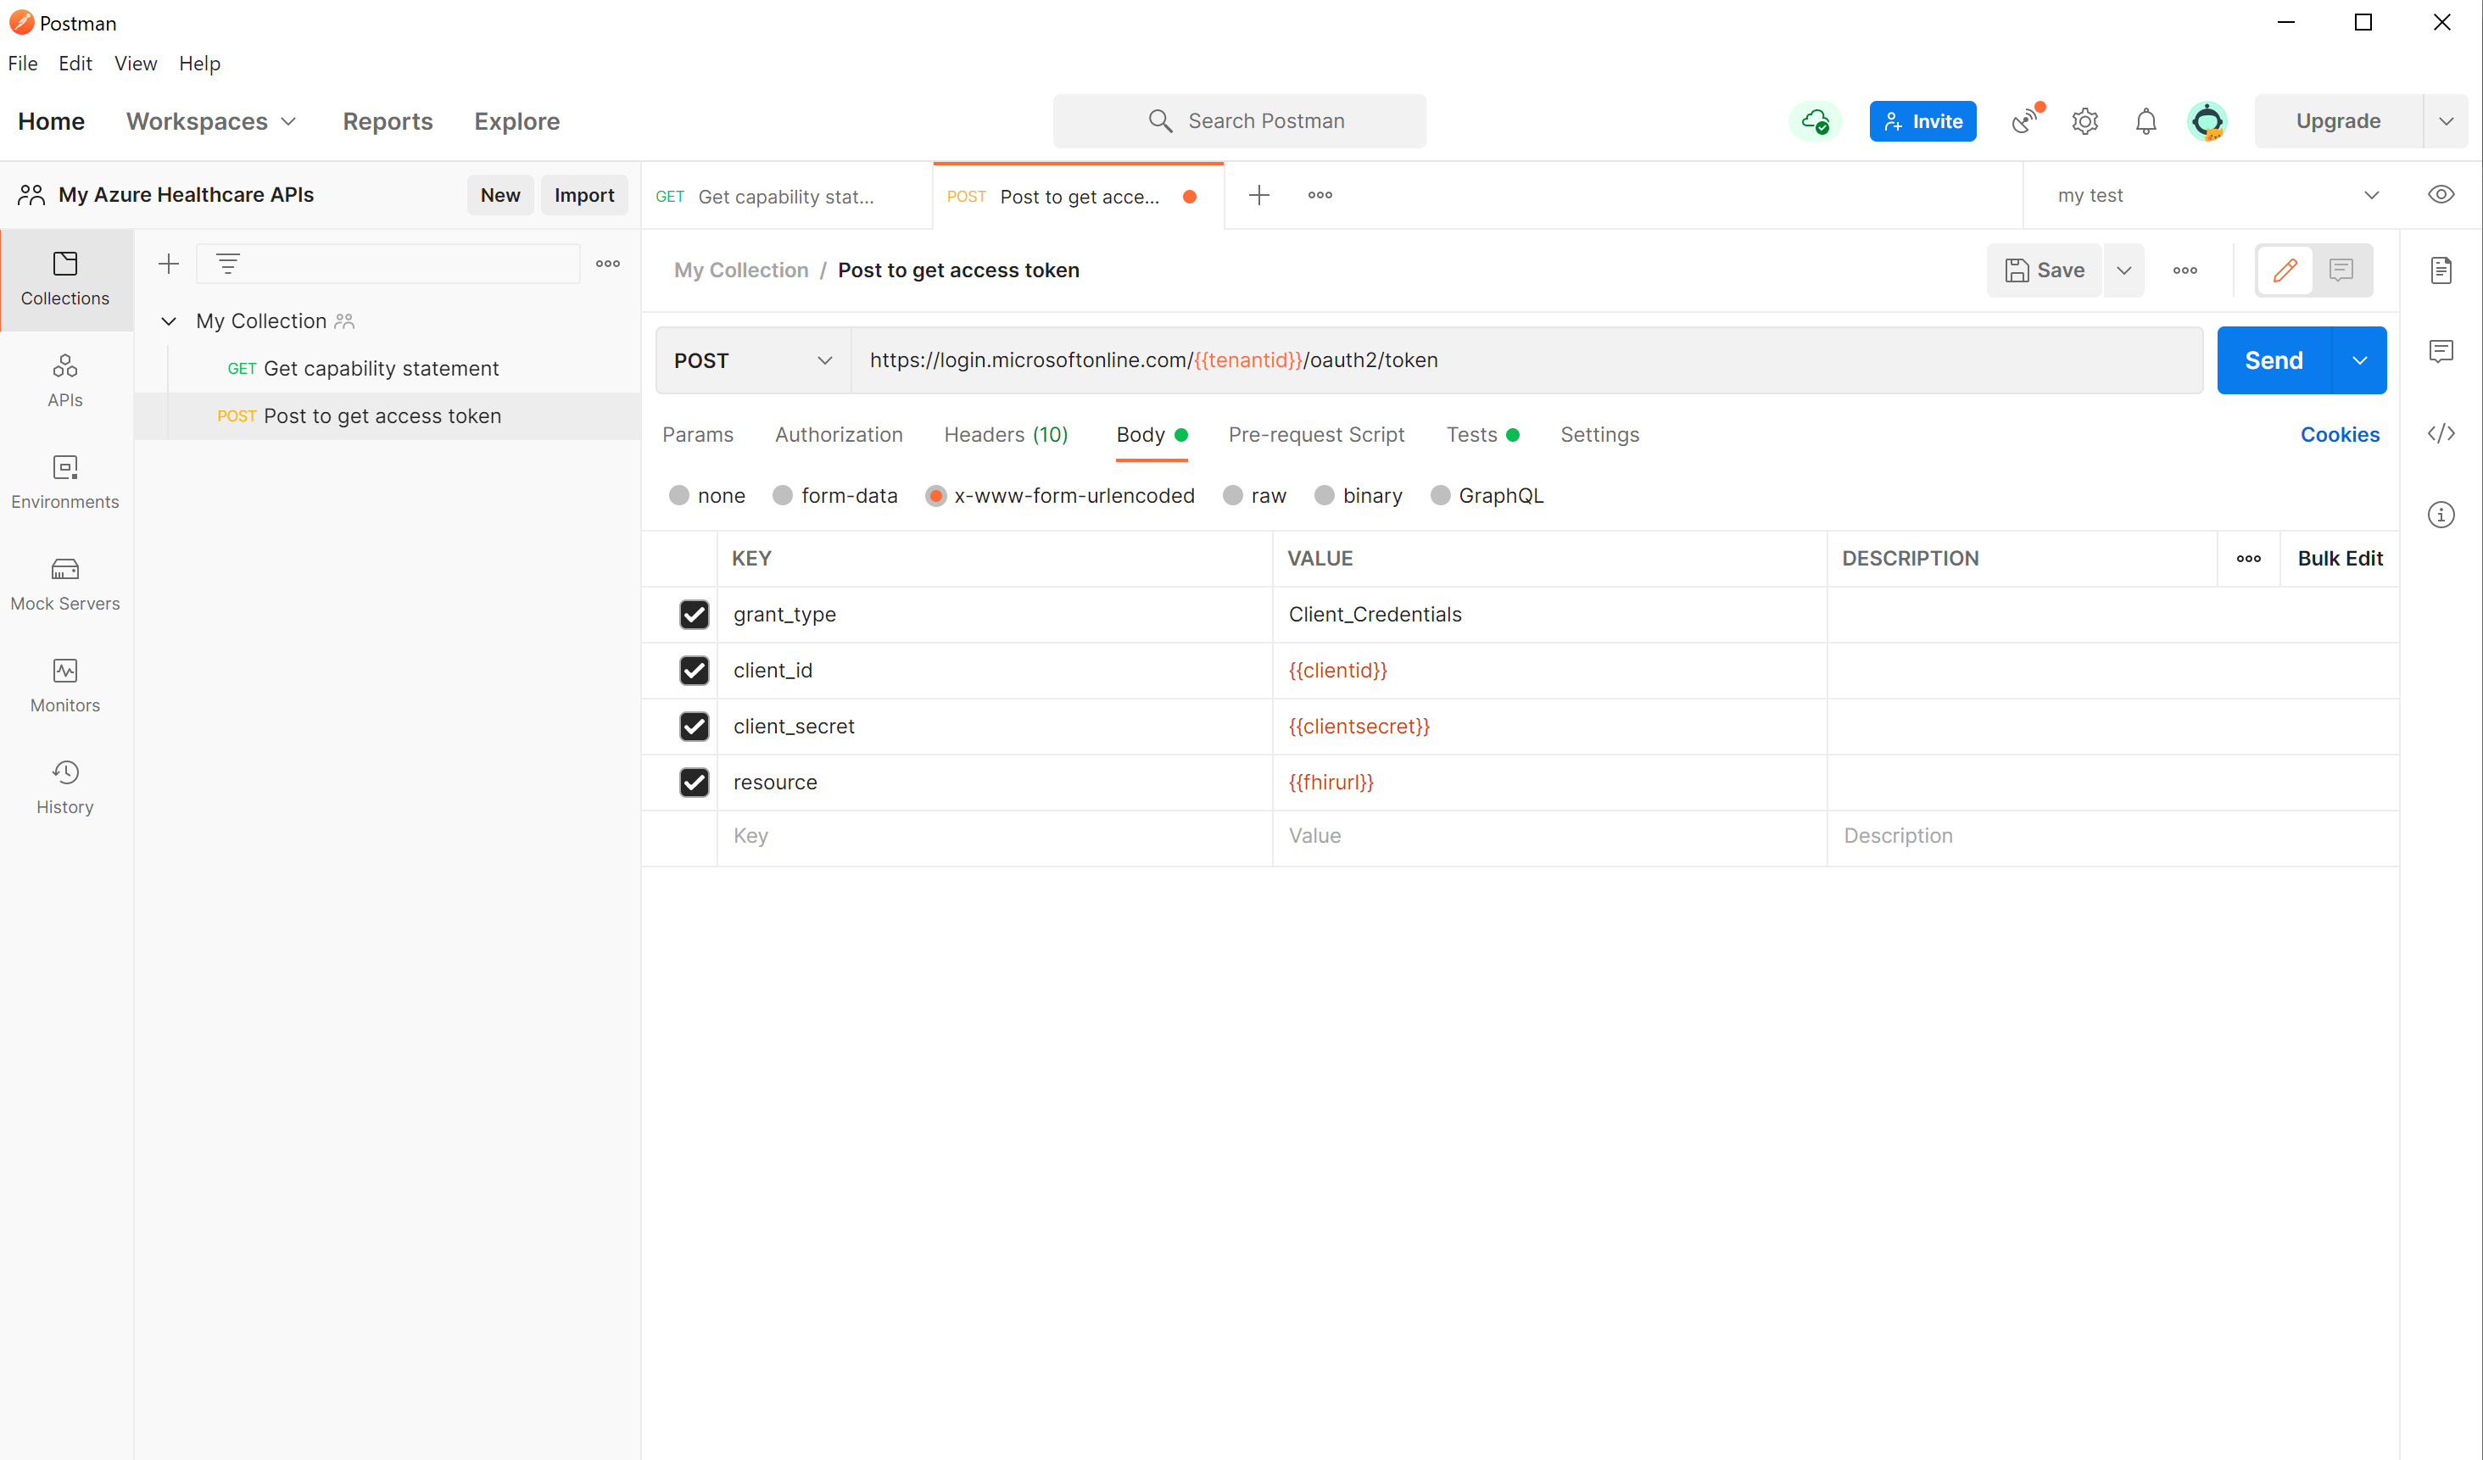This screenshot has width=2483, height=1460.
Task: Switch to the Authorization tab
Action: click(839, 434)
